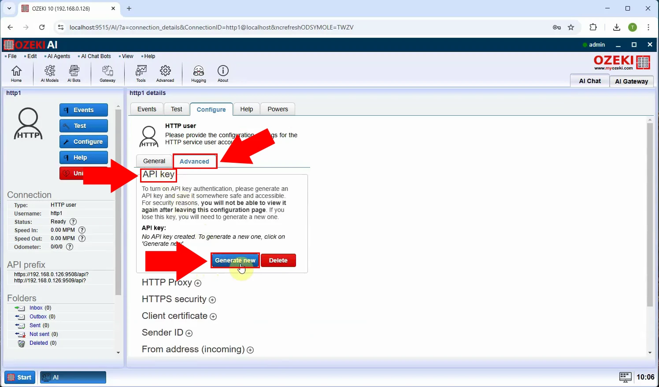Click the left panel vertical scrollbar
The width and height of the screenshot is (659, 387).
pyautogui.click(x=118, y=202)
